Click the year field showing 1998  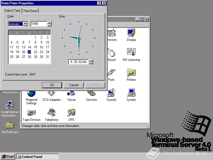tap(39, 24)
